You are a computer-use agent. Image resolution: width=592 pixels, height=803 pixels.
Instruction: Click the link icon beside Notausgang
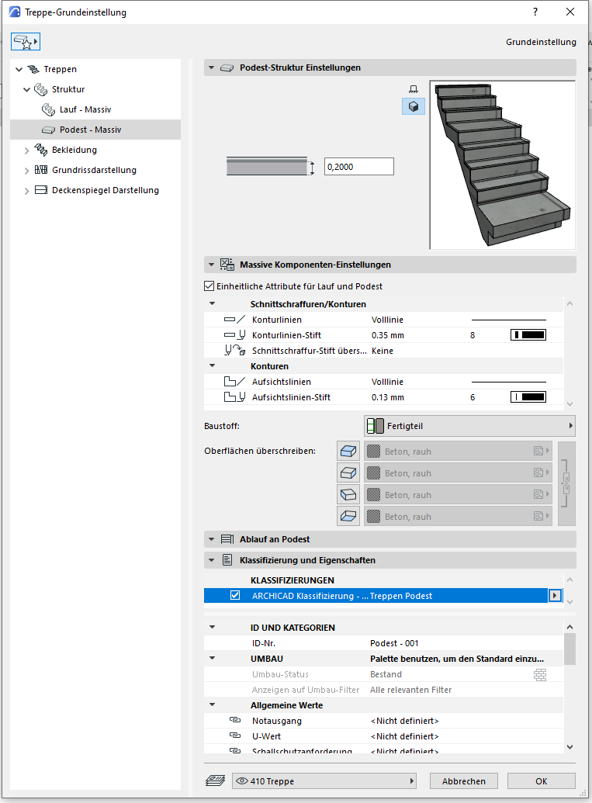tap(235, 721)
